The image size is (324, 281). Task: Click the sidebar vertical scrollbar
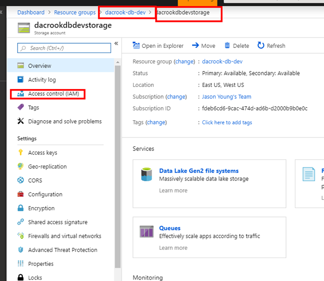[x=117, y=167]
